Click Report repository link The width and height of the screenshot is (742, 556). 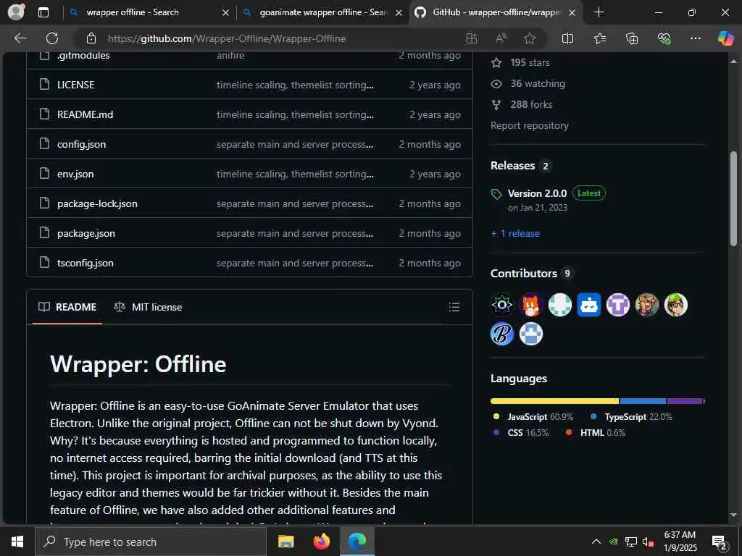click(x=530, y=125)
